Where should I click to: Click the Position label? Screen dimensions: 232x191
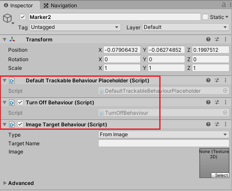click(x=18, y=50)
